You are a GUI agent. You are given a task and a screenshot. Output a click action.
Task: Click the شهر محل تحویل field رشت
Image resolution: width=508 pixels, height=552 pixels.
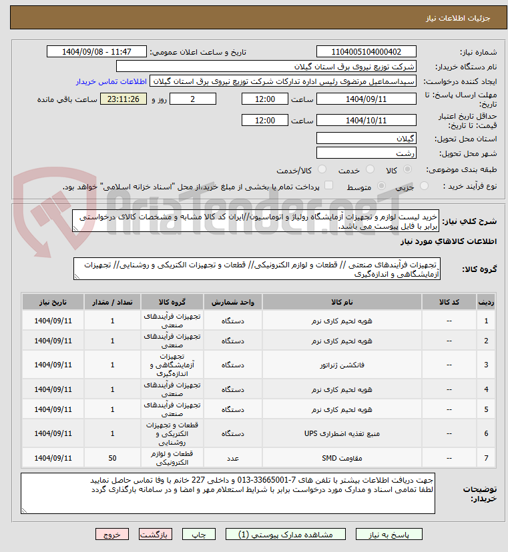point(366,153)
